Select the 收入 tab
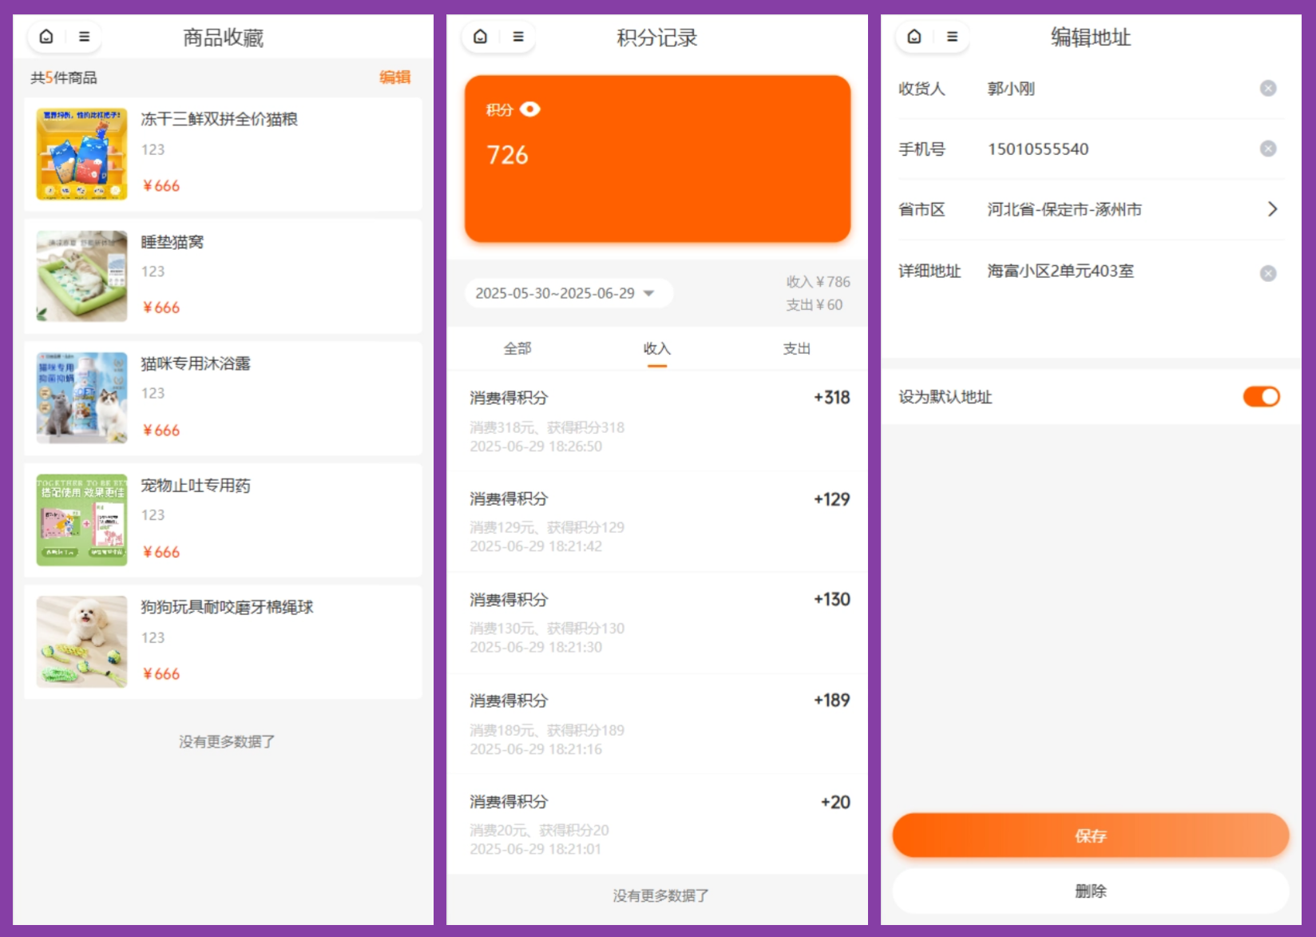This screenshot has height=937, width=1316. click(656, 349)
